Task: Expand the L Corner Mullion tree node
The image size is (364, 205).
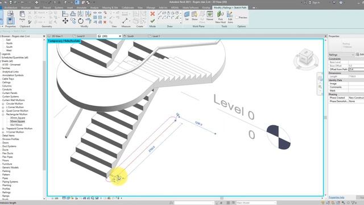Action: 3,107
